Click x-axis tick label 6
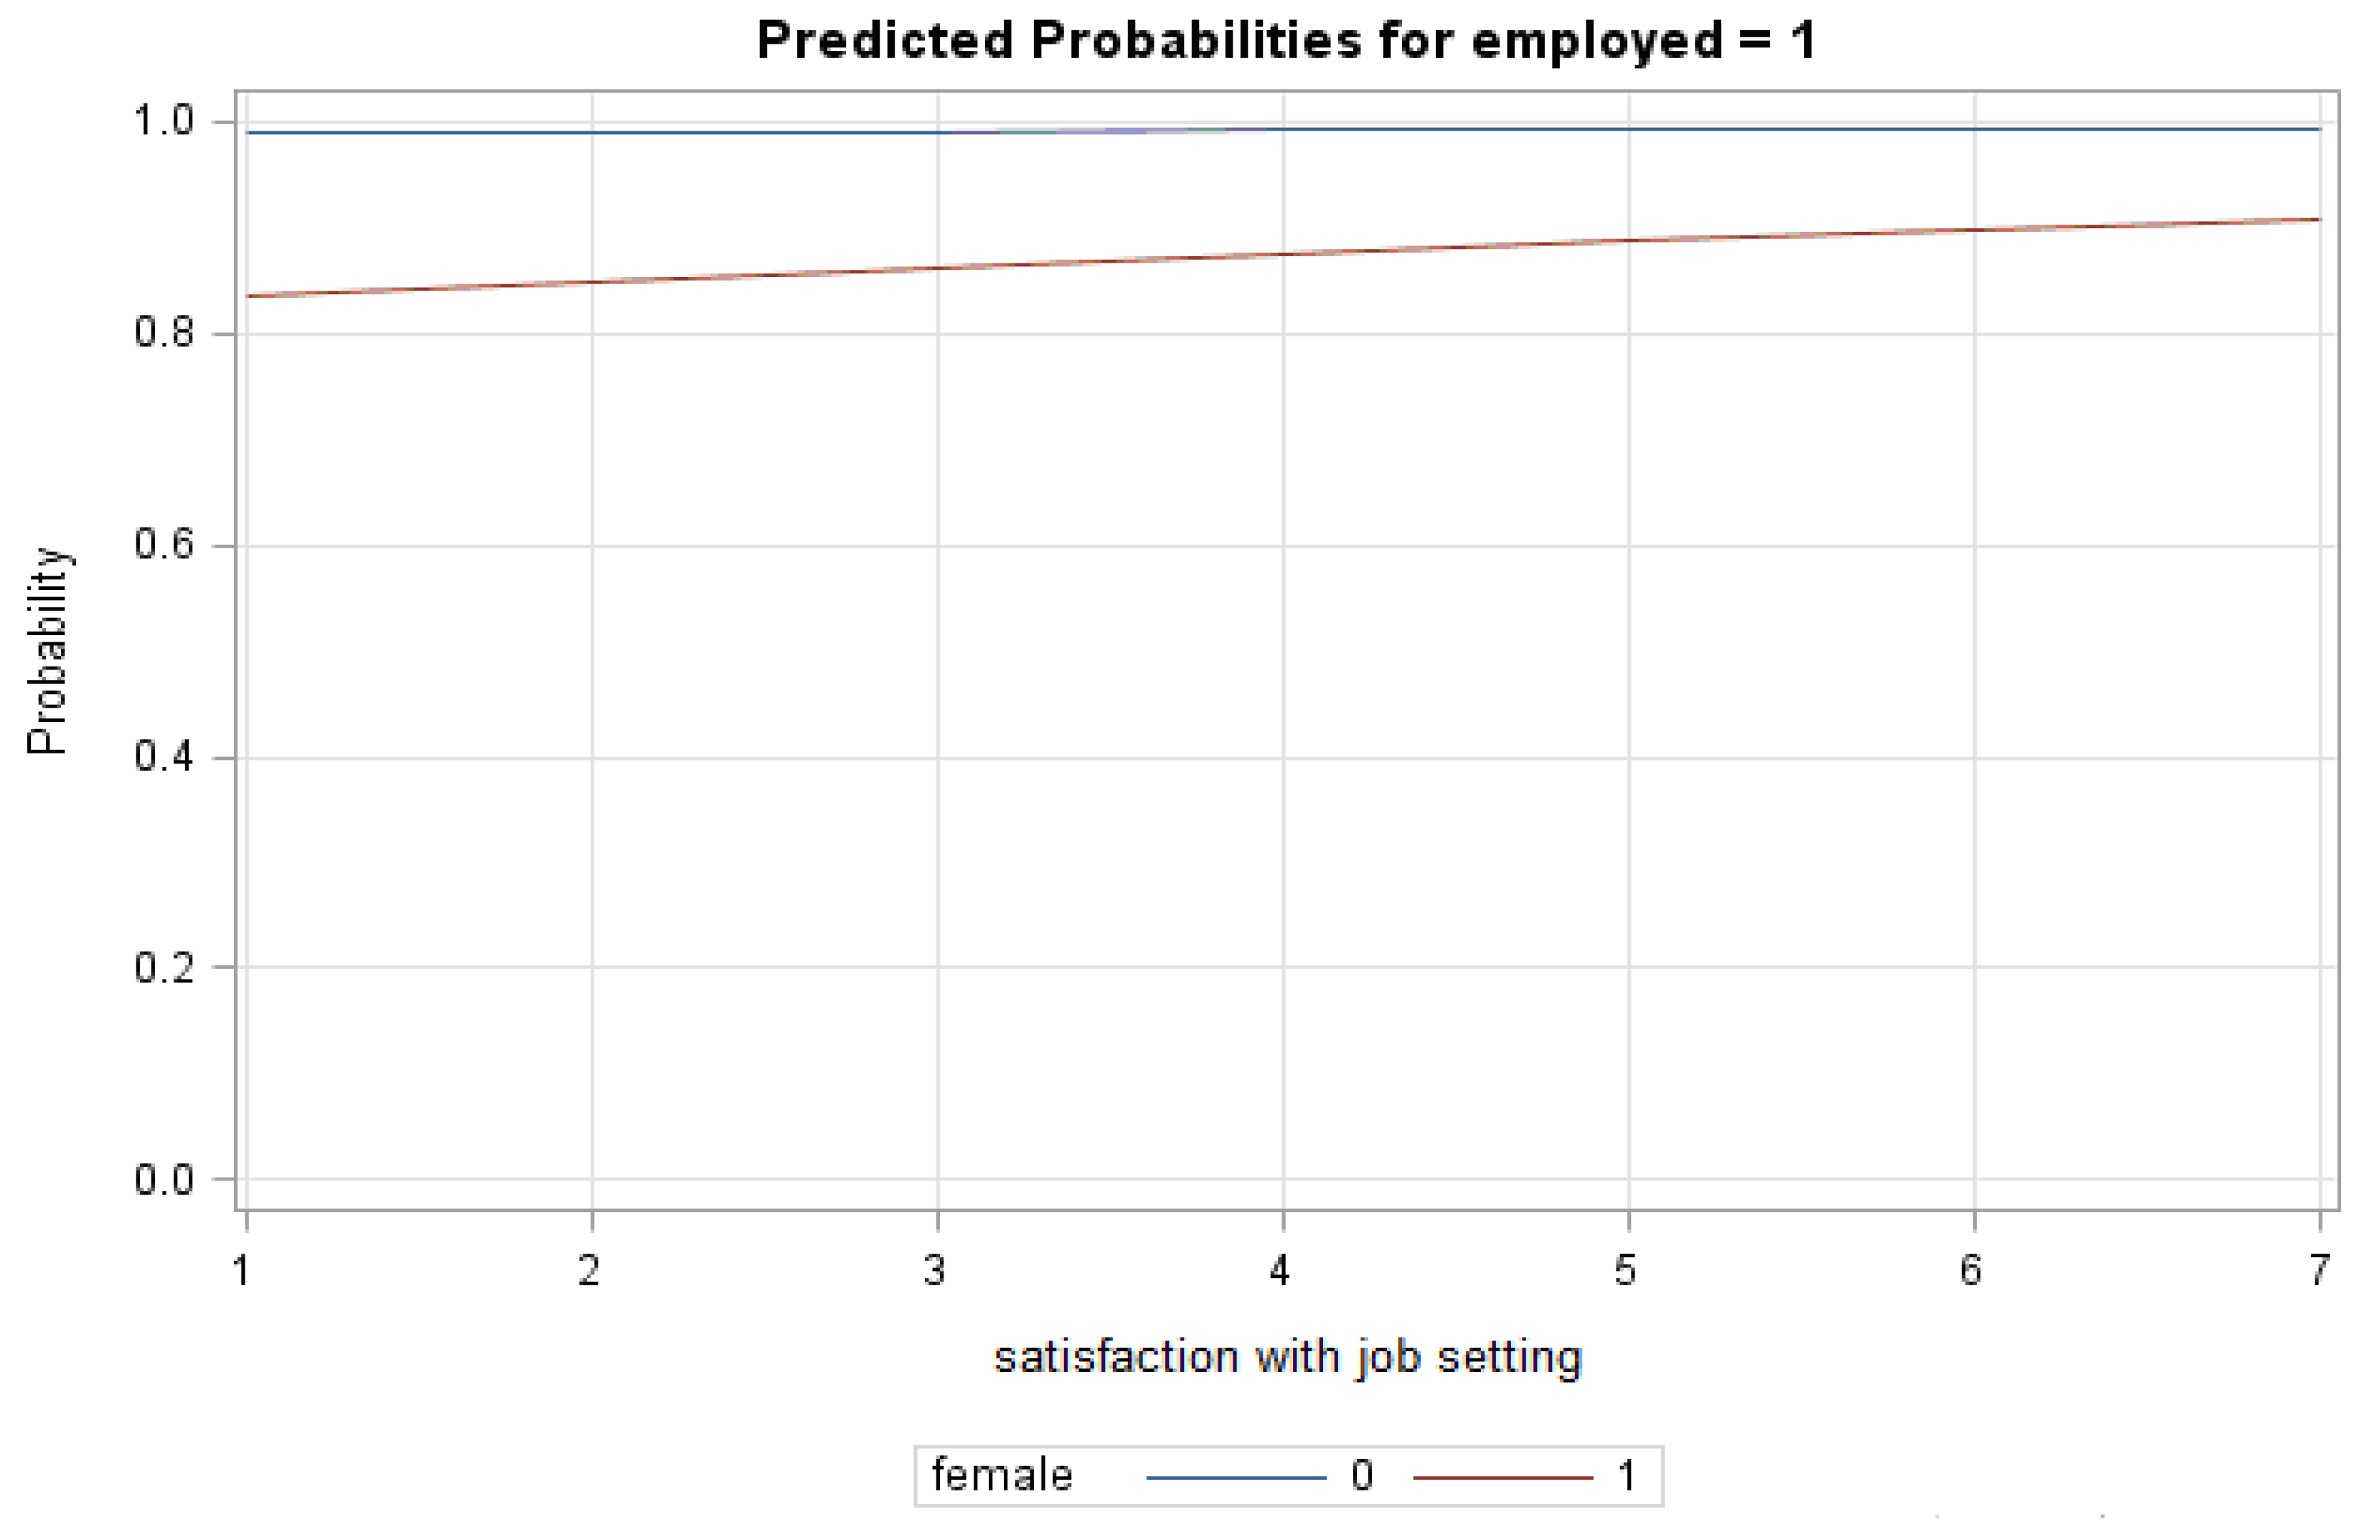 click(x=1971, y=1270)
